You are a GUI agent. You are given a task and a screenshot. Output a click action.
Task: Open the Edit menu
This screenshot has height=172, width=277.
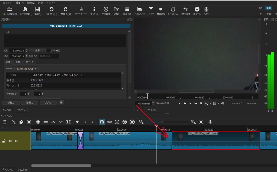20,3
